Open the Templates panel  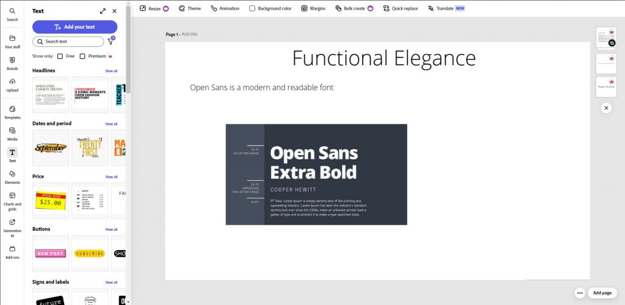pyautogui.click(x=12, y=112)
